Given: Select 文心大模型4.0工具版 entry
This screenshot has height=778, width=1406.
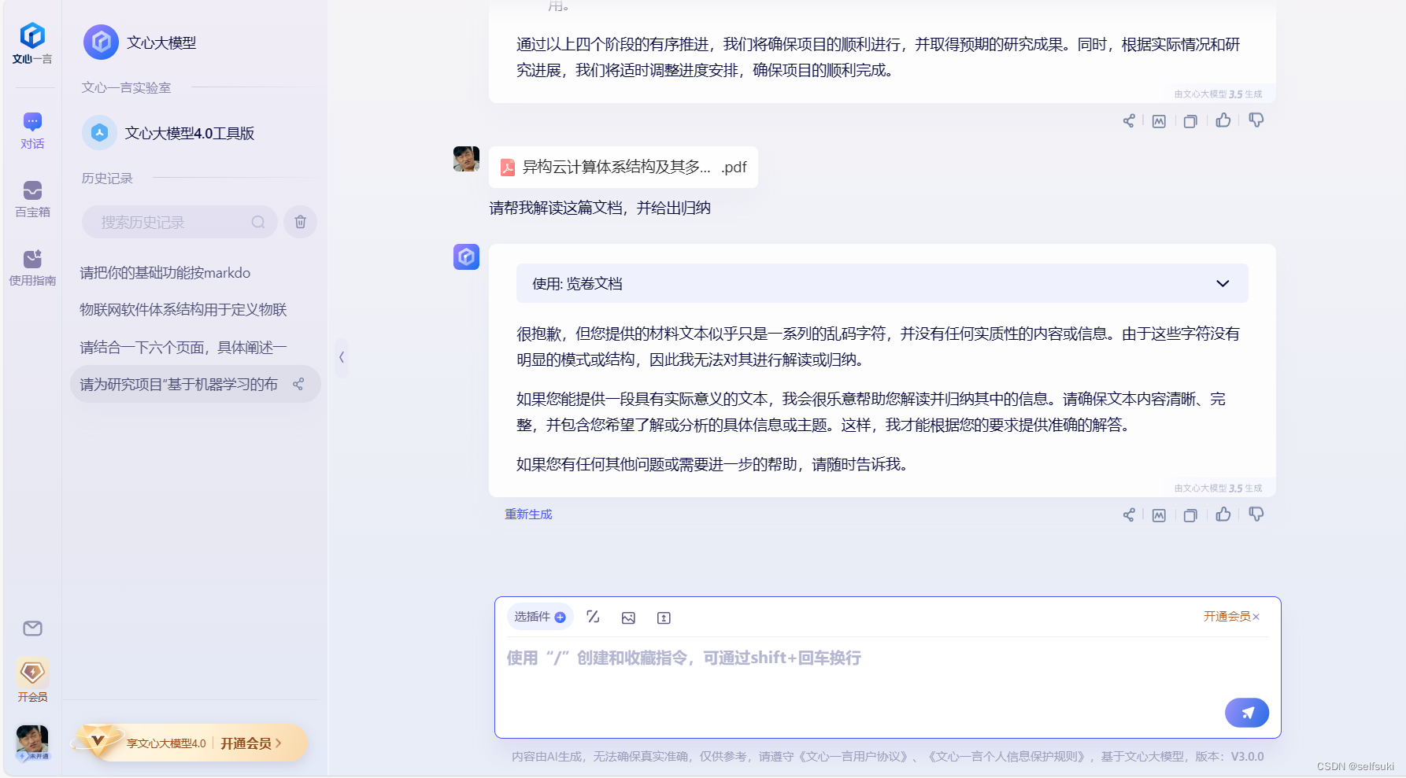Looking at the screenshot, I should coord(168,133).
